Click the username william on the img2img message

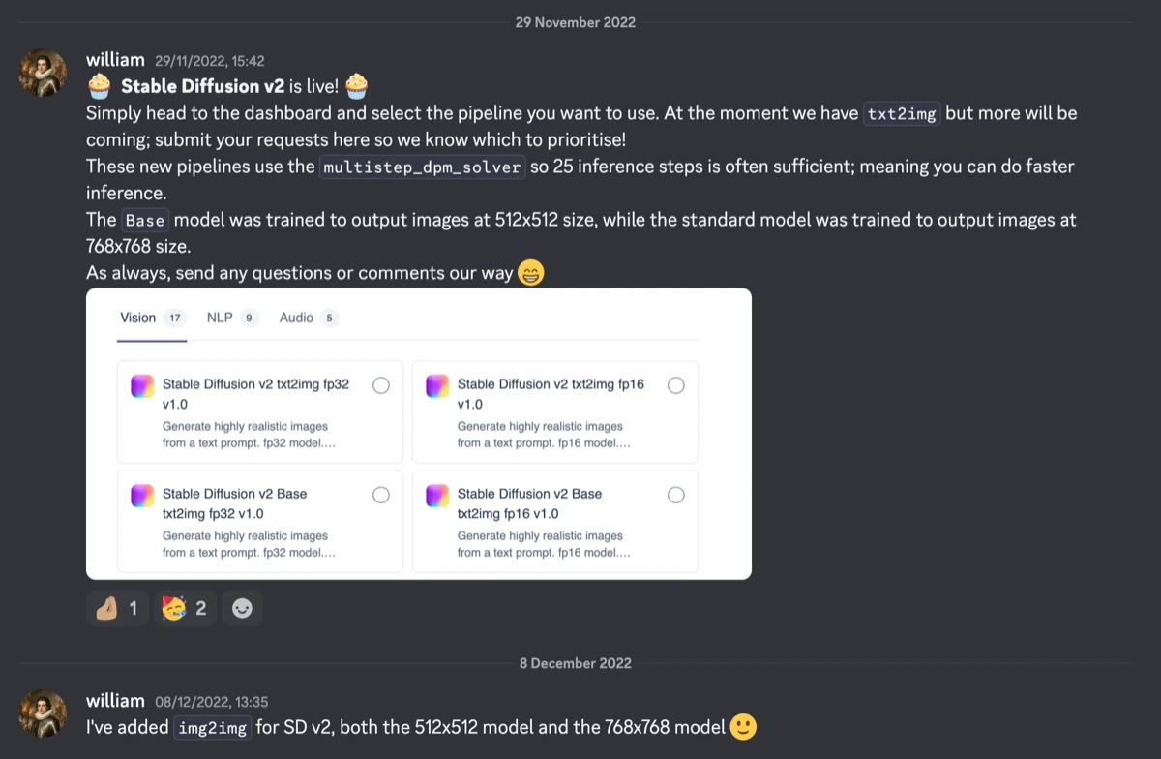point(115,701)
